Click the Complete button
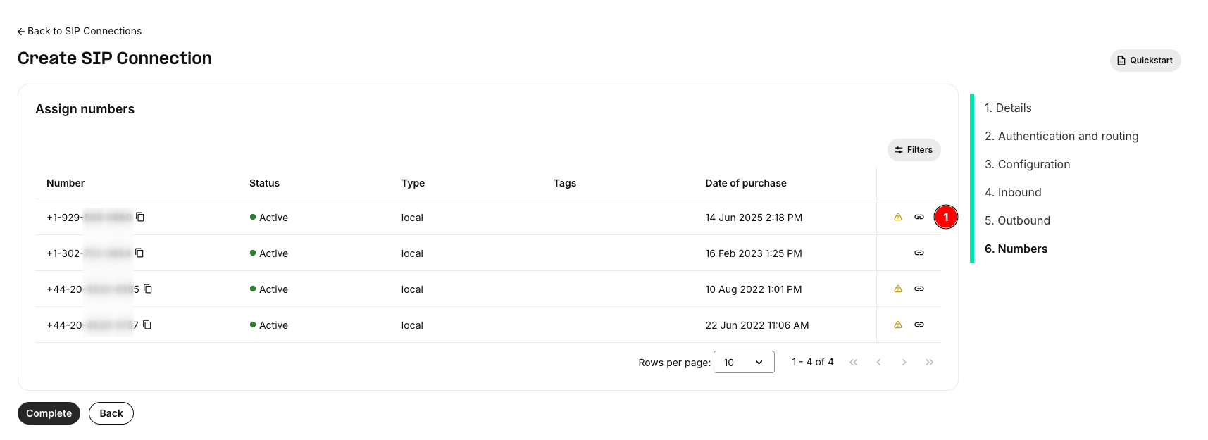Viewport: 1208px width, 440px height. click(x=49, y=413)
